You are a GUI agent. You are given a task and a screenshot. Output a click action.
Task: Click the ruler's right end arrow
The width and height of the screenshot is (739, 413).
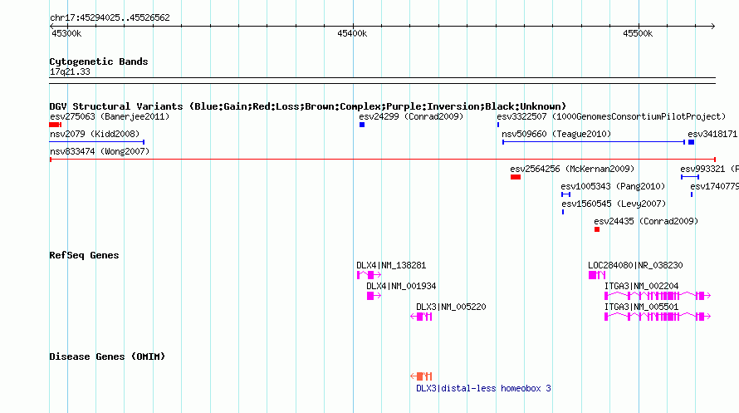click(712, 26)
